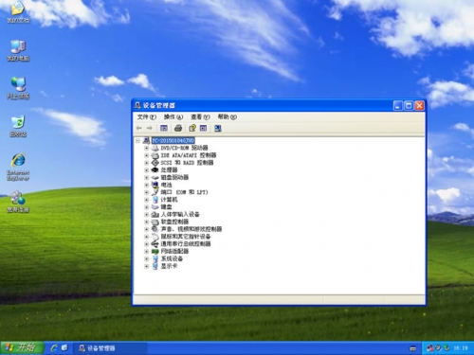Select the Internet Explorer desktop icon

[x=18, y=168]
